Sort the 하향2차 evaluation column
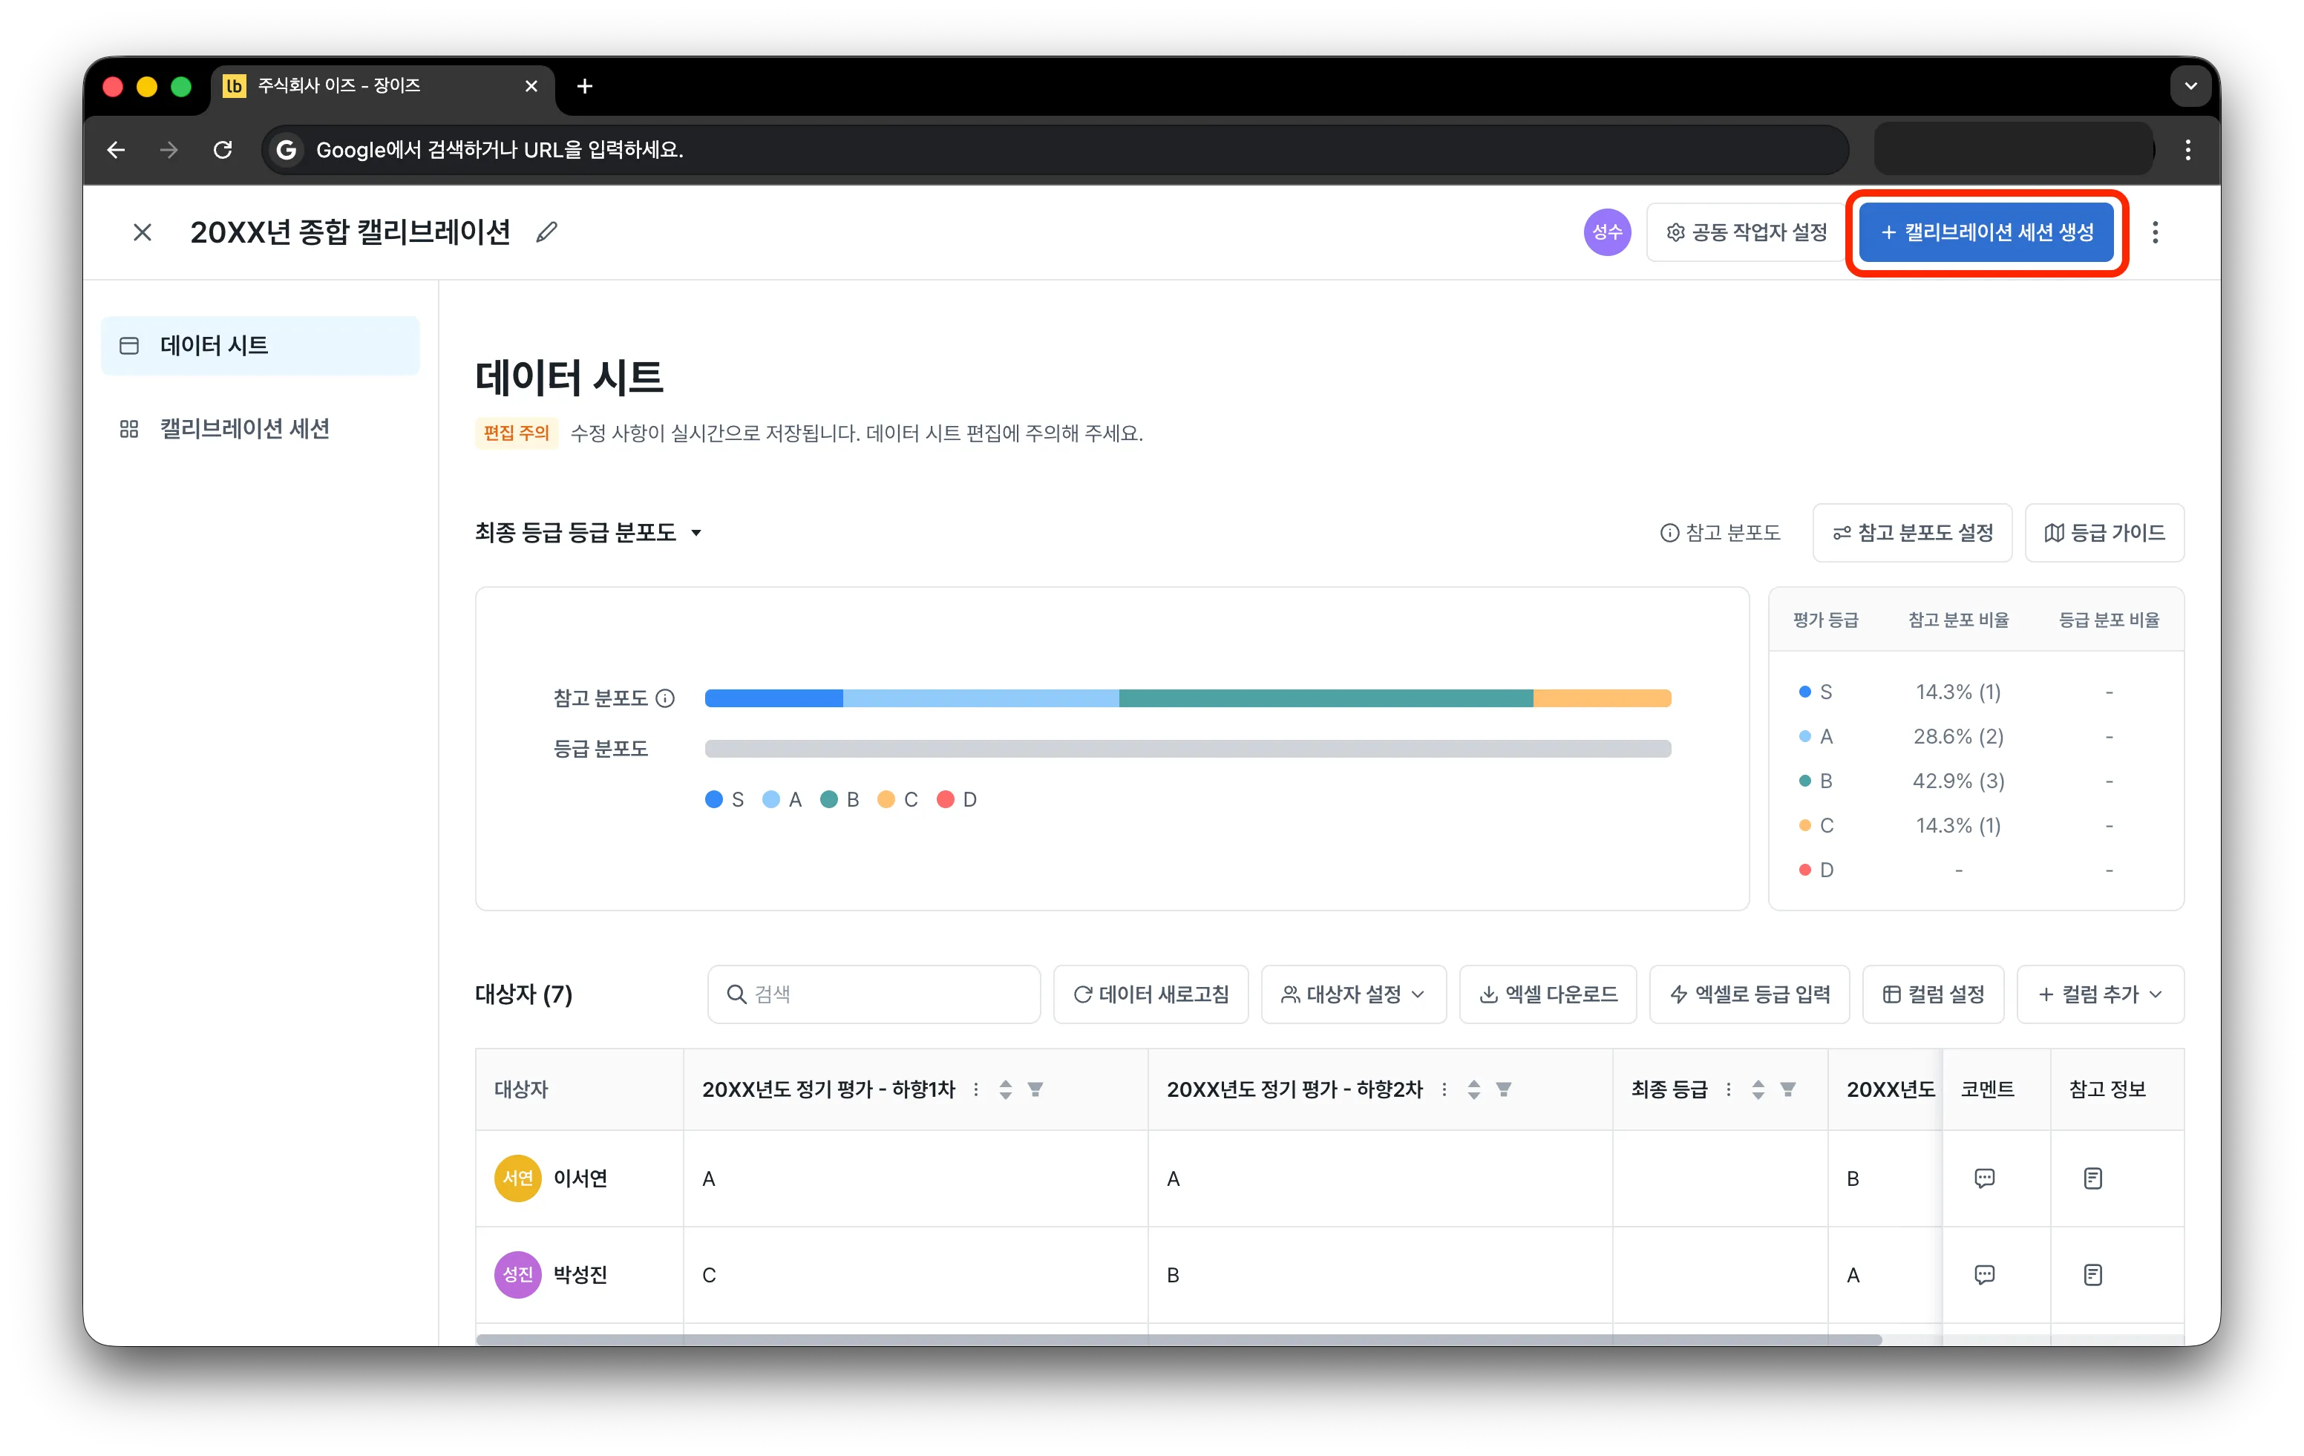 tap(1474, 1089)
